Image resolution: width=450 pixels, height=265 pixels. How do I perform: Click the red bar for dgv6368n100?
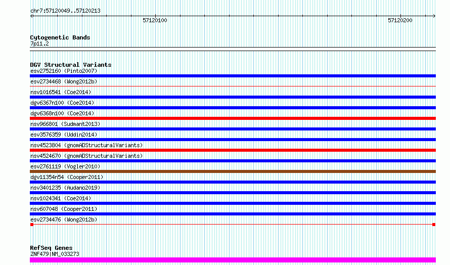click(233, 118)
